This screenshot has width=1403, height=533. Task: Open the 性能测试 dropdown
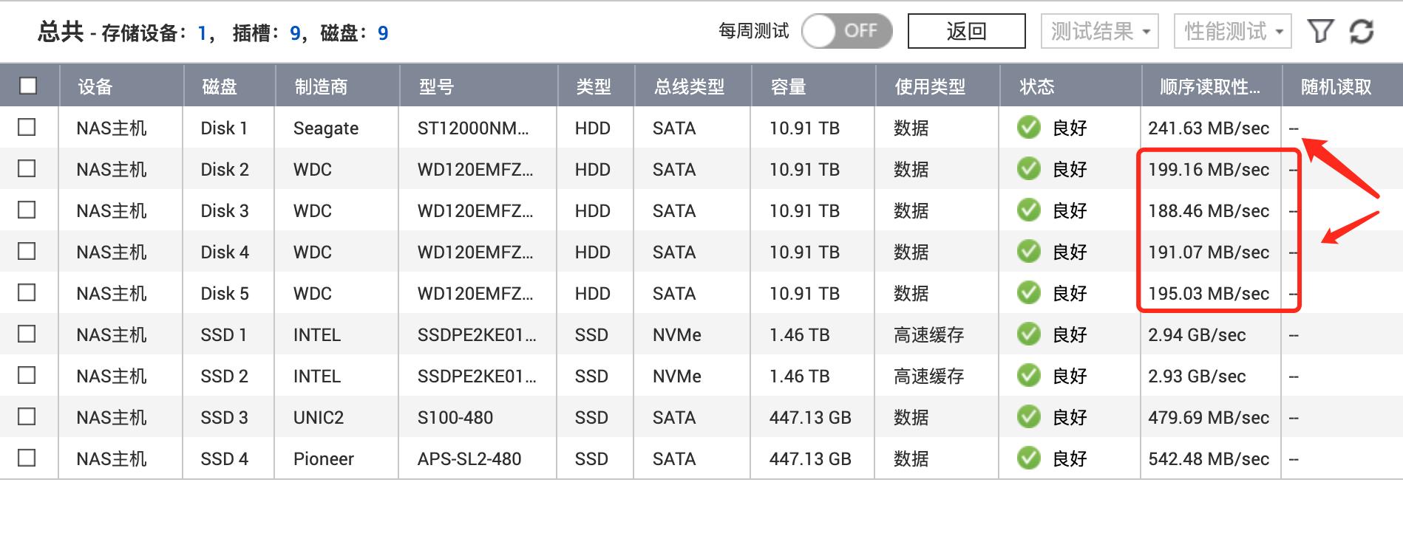pyautogui.click(x=1232, y=31)
